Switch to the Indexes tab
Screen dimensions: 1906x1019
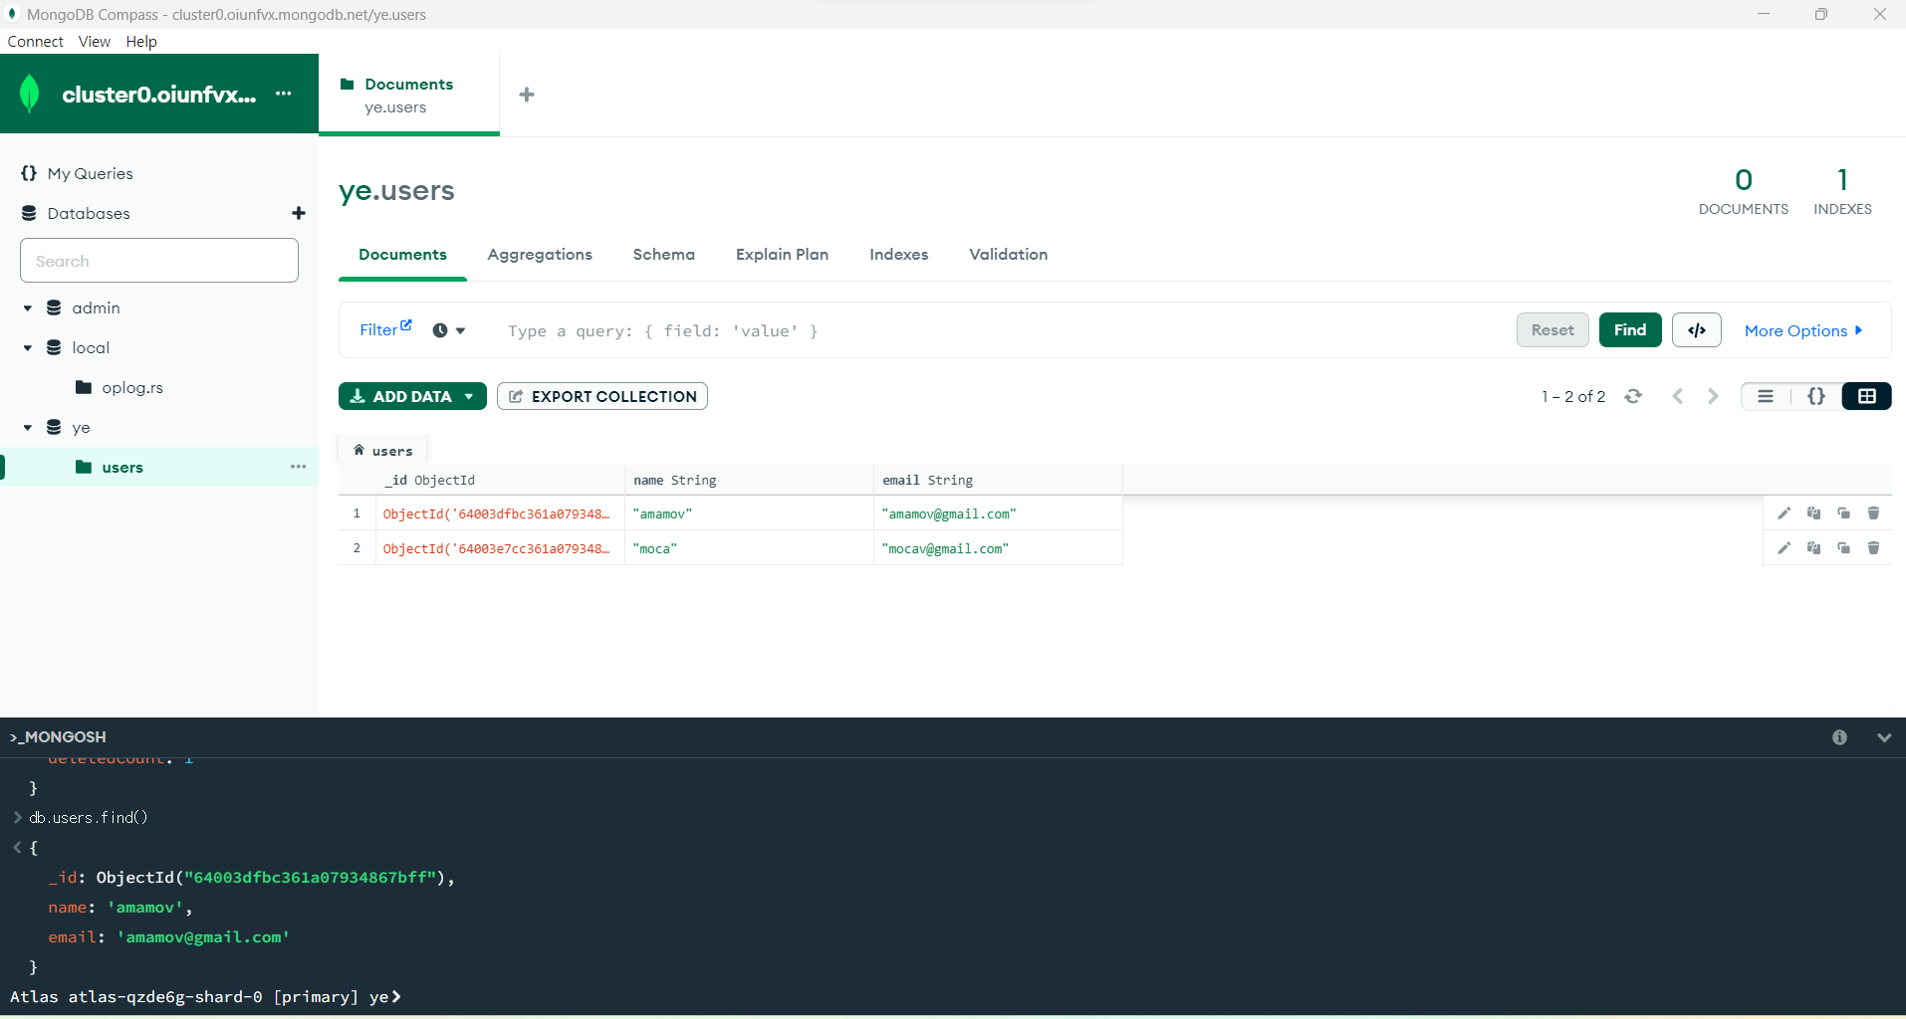(898, 255)
